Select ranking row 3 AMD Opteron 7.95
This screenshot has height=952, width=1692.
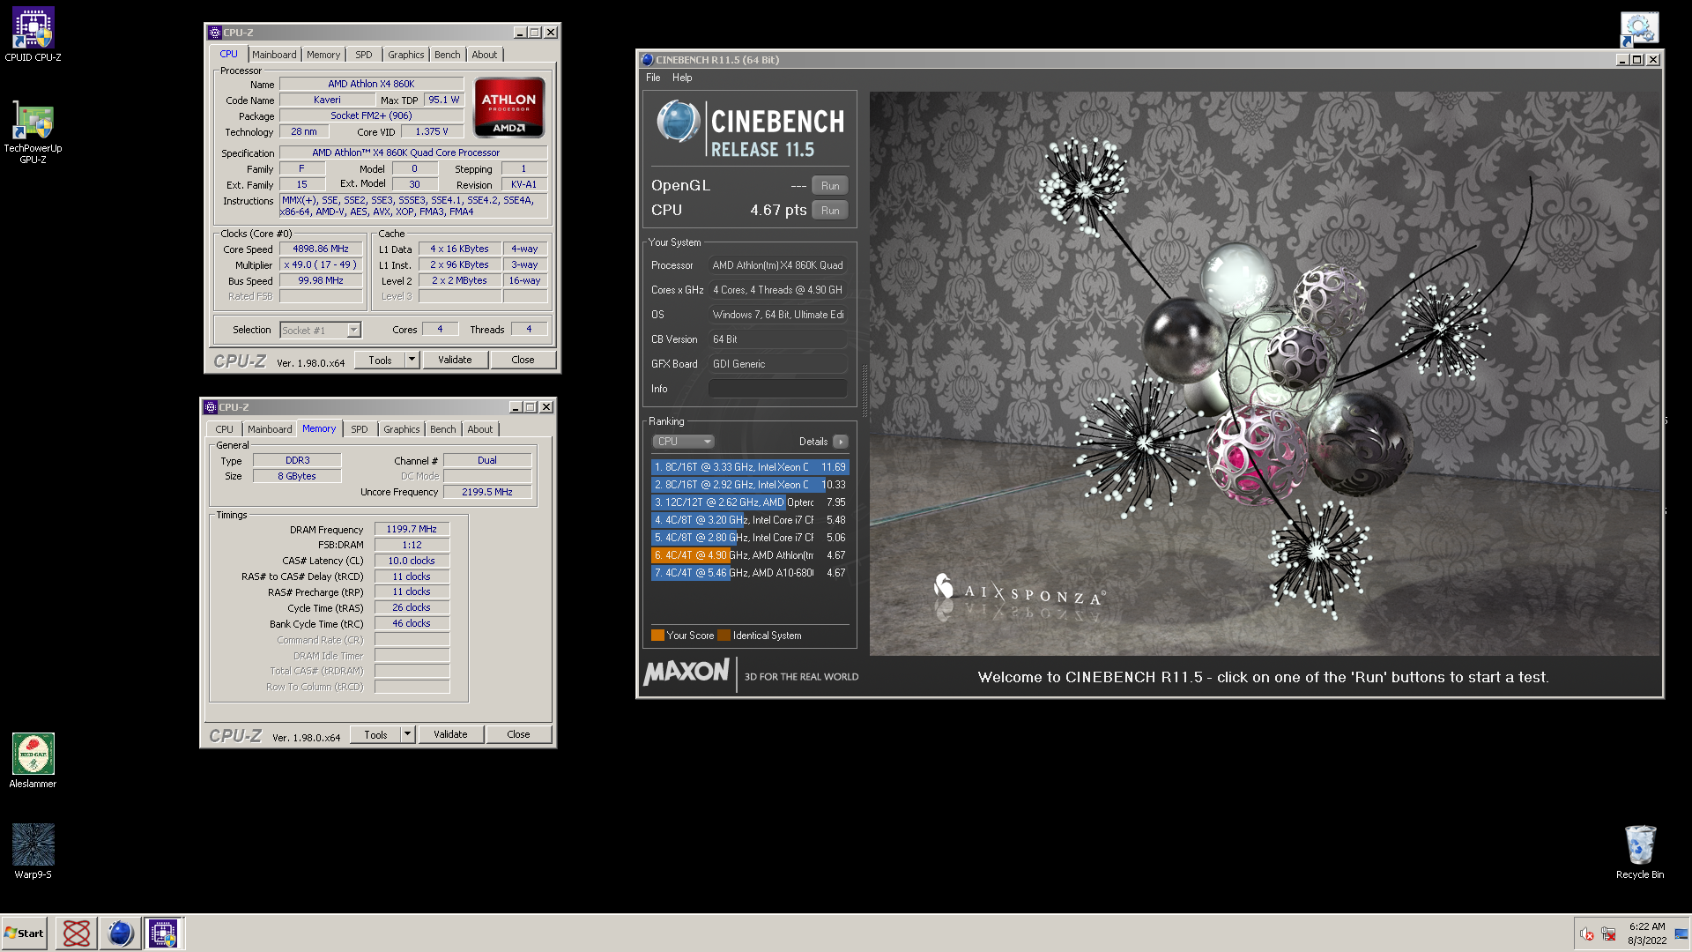coord(750,502)
